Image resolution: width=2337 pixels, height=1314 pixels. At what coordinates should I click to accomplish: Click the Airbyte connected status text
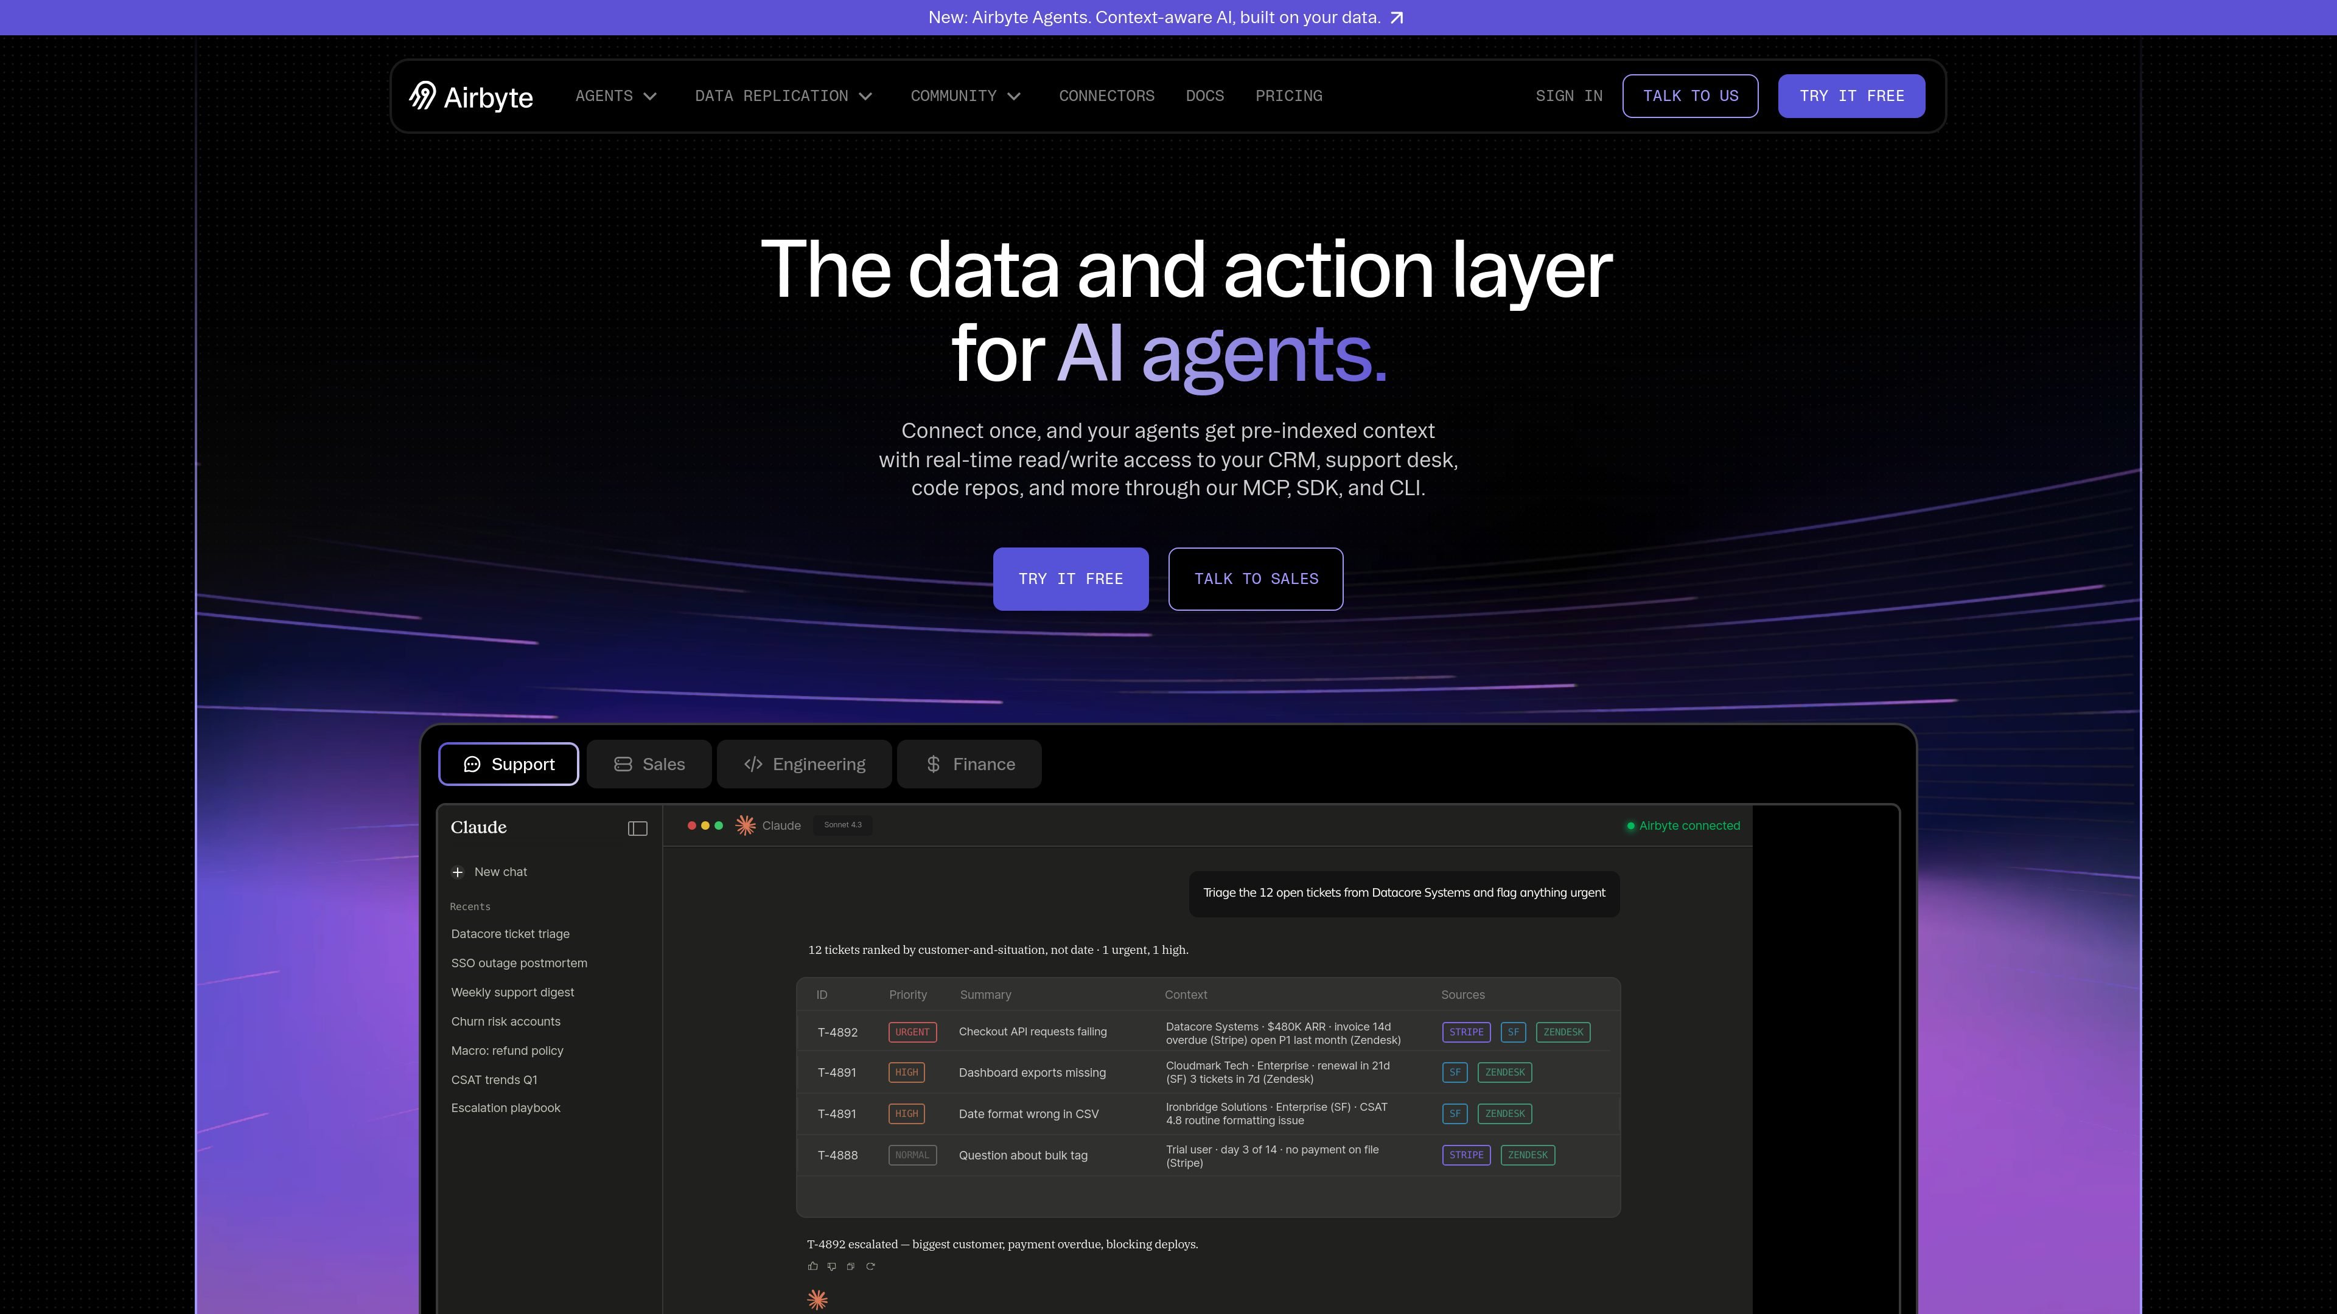(1689, 826)
